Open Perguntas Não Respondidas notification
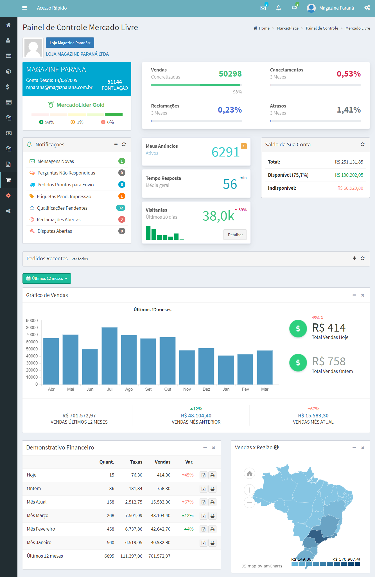 (77, 173)
